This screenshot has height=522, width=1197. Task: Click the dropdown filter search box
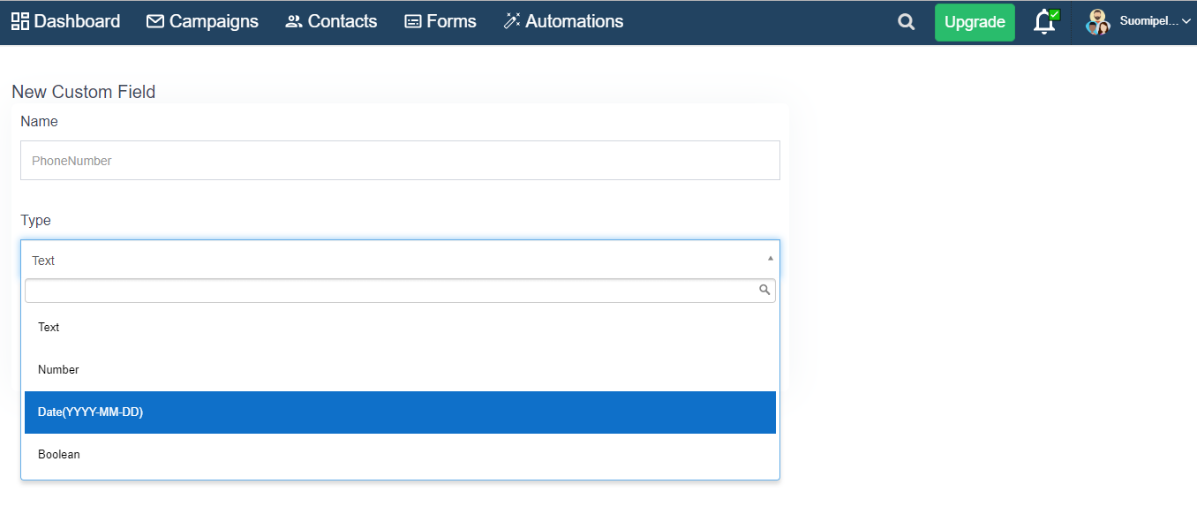[388, 291]
